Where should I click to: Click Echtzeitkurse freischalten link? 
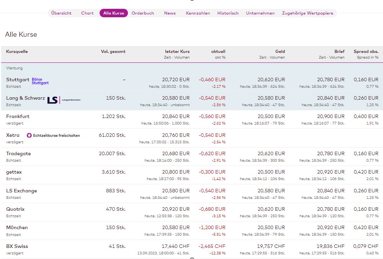56,135
